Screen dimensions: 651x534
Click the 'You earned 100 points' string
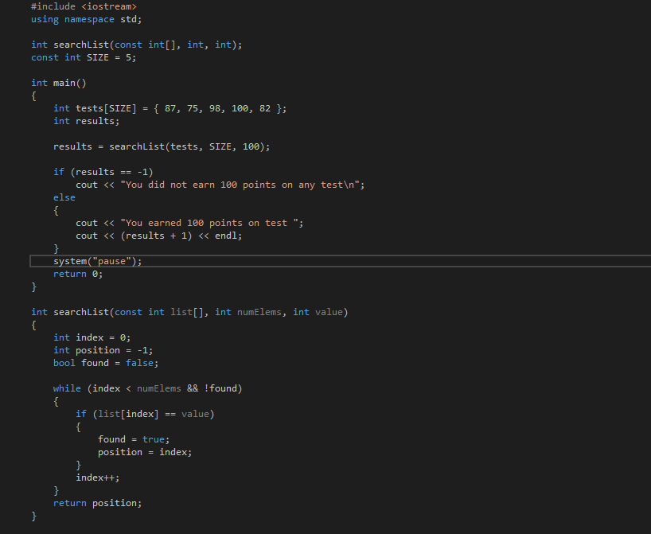(x=199, y=222)
